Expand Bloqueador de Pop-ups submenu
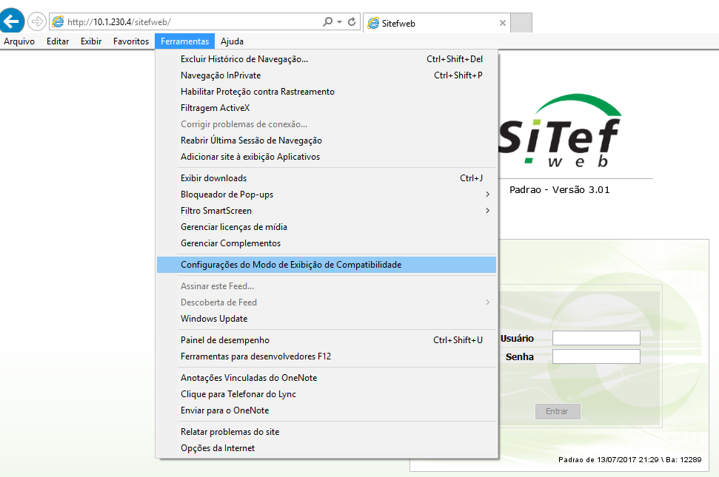719x477 pixels. [x=327, y=194]
